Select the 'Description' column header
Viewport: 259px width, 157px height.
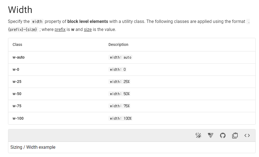coord(118,45)
